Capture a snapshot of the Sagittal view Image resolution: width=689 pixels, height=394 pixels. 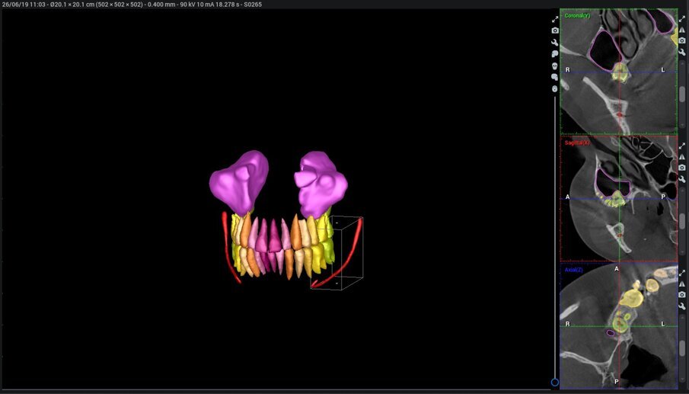coord(682,168)
